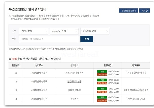Expand the 시/도 전체 dropdown

34,31
